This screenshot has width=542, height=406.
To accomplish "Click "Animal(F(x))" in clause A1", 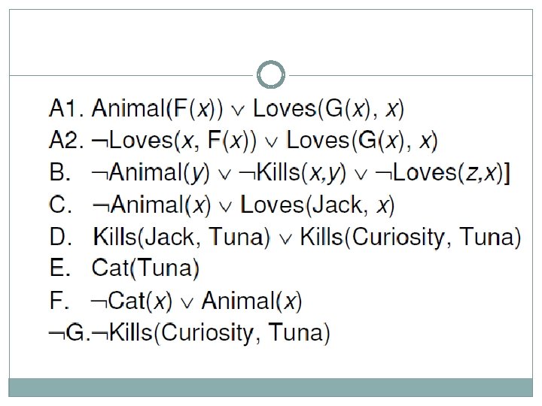I will point(157,109).
